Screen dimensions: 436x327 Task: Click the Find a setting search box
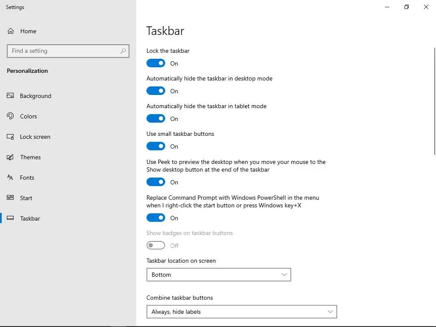(64, 51)
